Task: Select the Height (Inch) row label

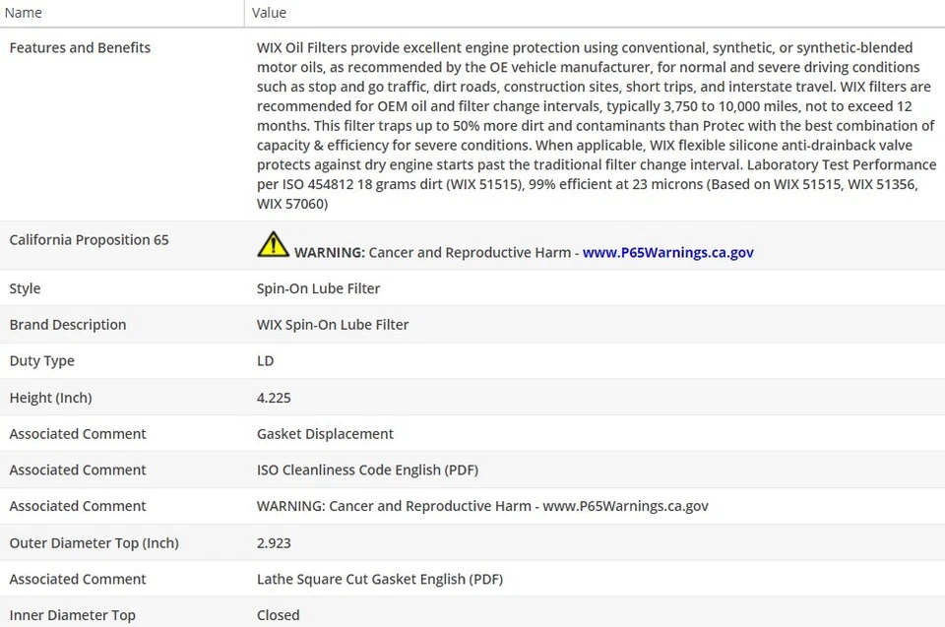Action: (x=50, y=398)
